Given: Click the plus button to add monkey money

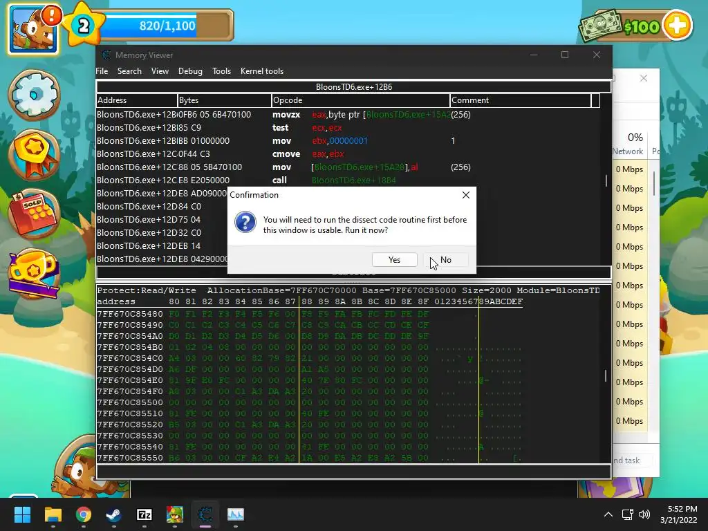Looking at the screenshot, I should coord(677,26).
